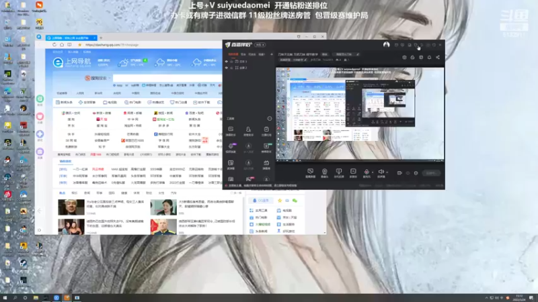The image size is (538, 302).
Task: Click the QQ邮箱 button in right panel
Action: (261, 201)
